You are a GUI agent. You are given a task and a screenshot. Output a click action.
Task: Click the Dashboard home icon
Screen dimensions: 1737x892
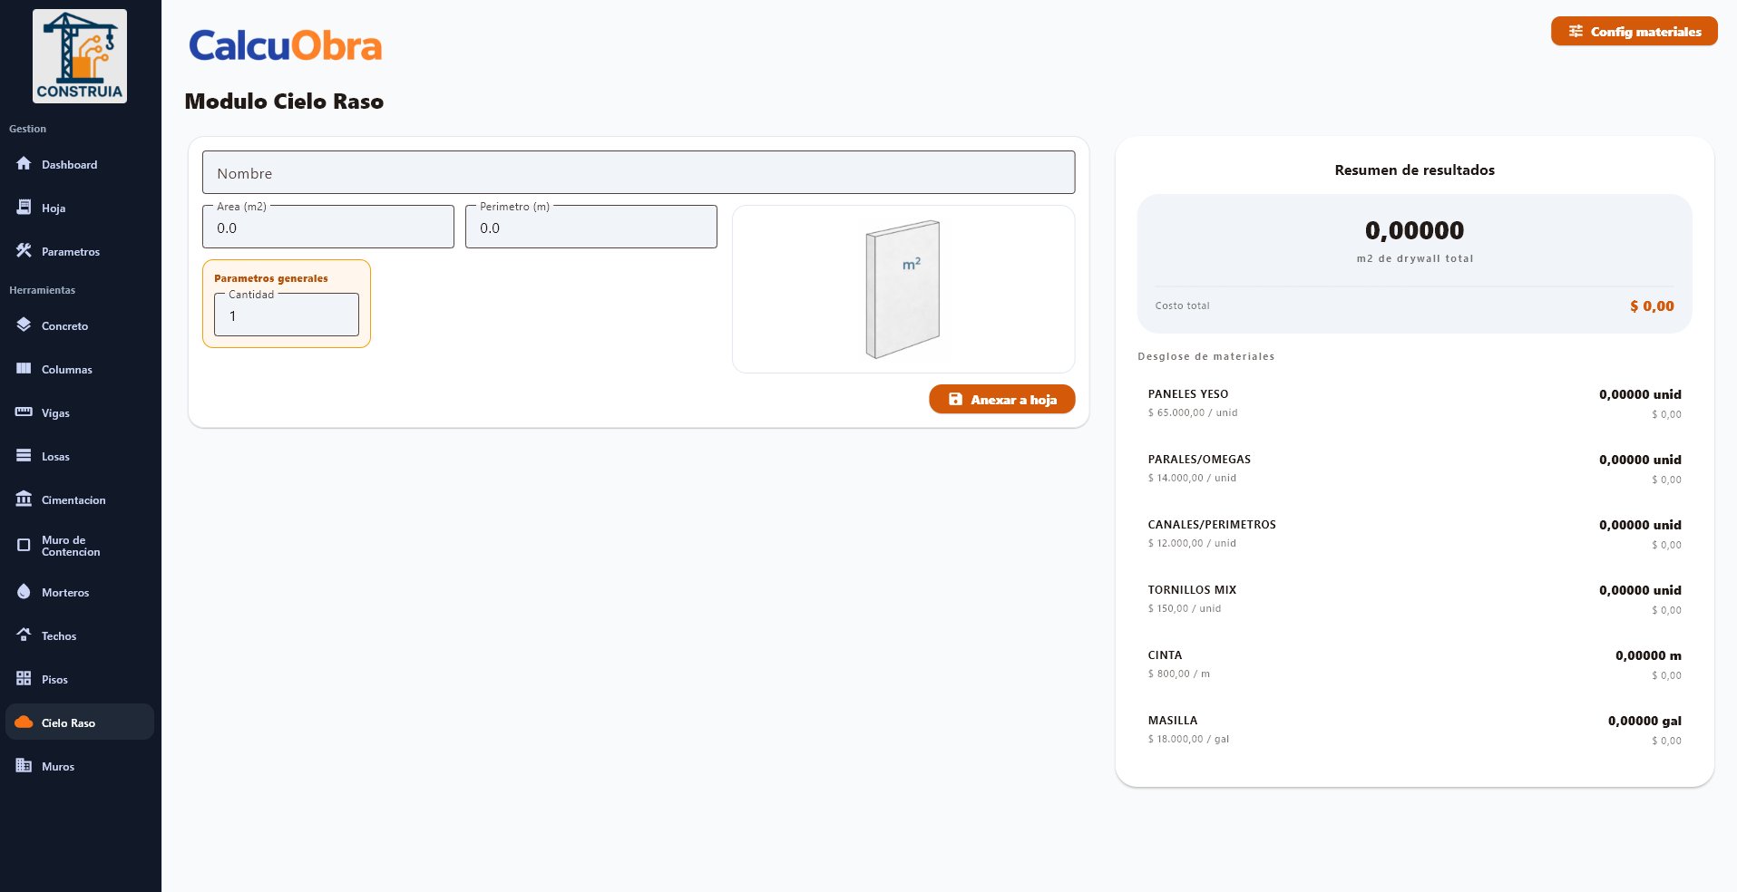[x=24, y=164]
